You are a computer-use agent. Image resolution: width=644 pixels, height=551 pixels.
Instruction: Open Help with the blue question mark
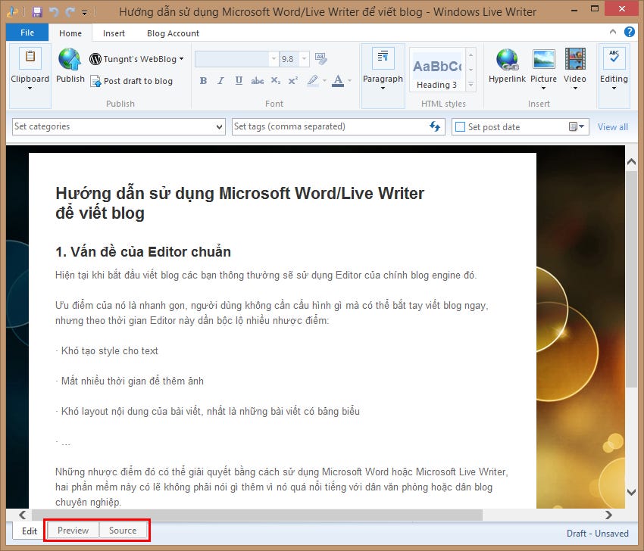(629, 32)
